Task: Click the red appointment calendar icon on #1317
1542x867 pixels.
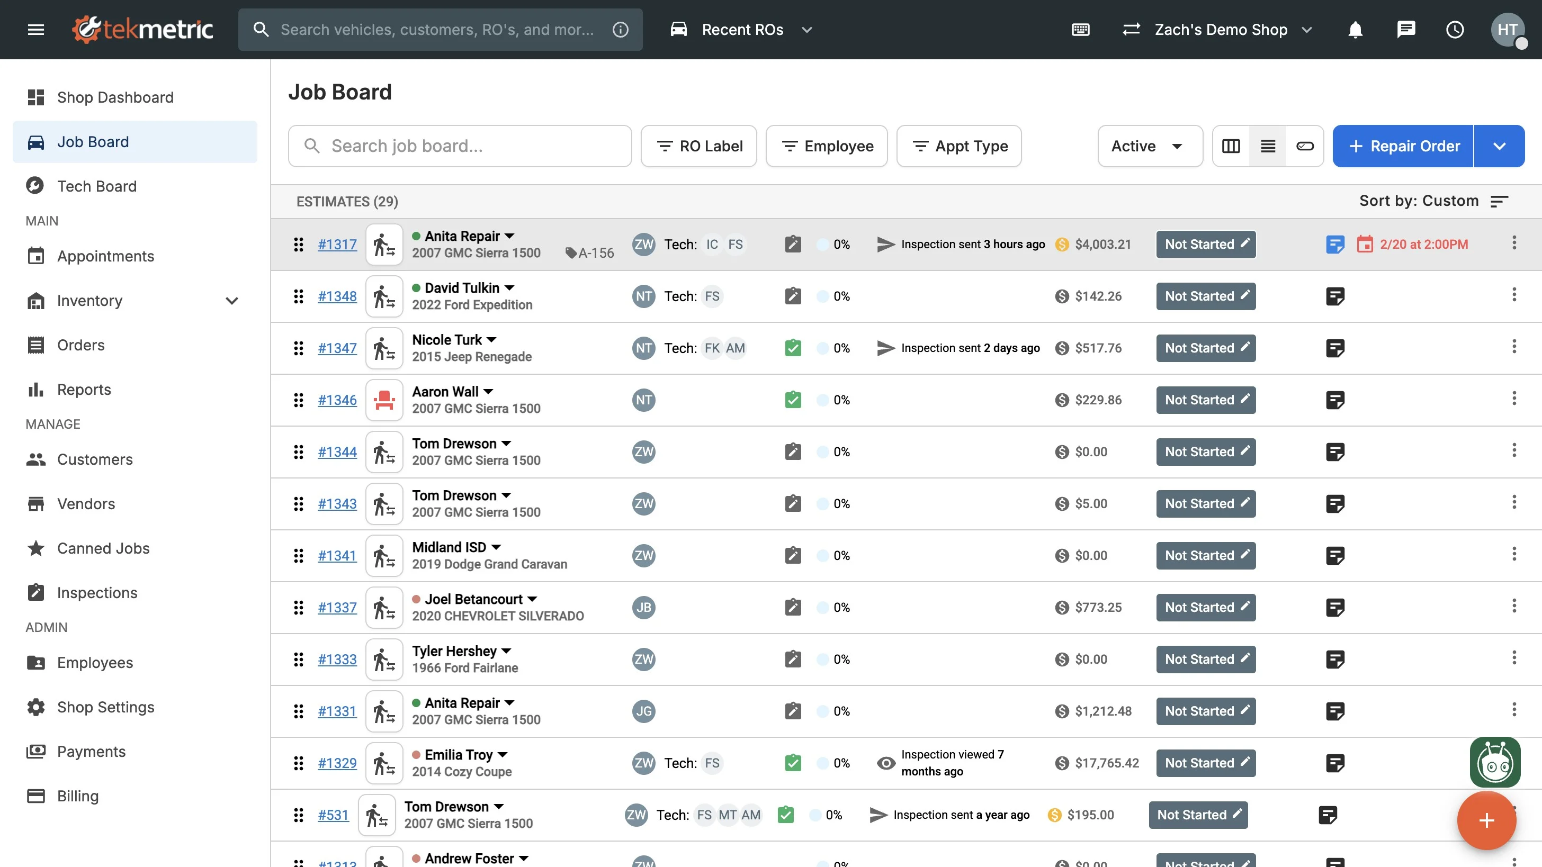Action: [1365, 244]
